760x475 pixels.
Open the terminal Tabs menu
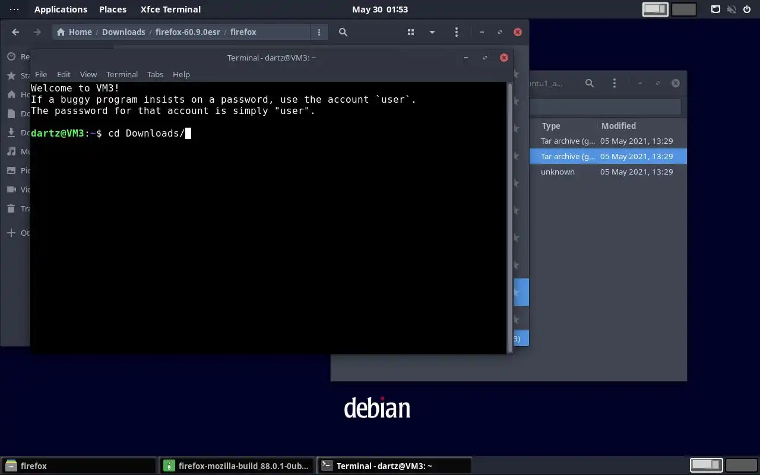point(155,74)
